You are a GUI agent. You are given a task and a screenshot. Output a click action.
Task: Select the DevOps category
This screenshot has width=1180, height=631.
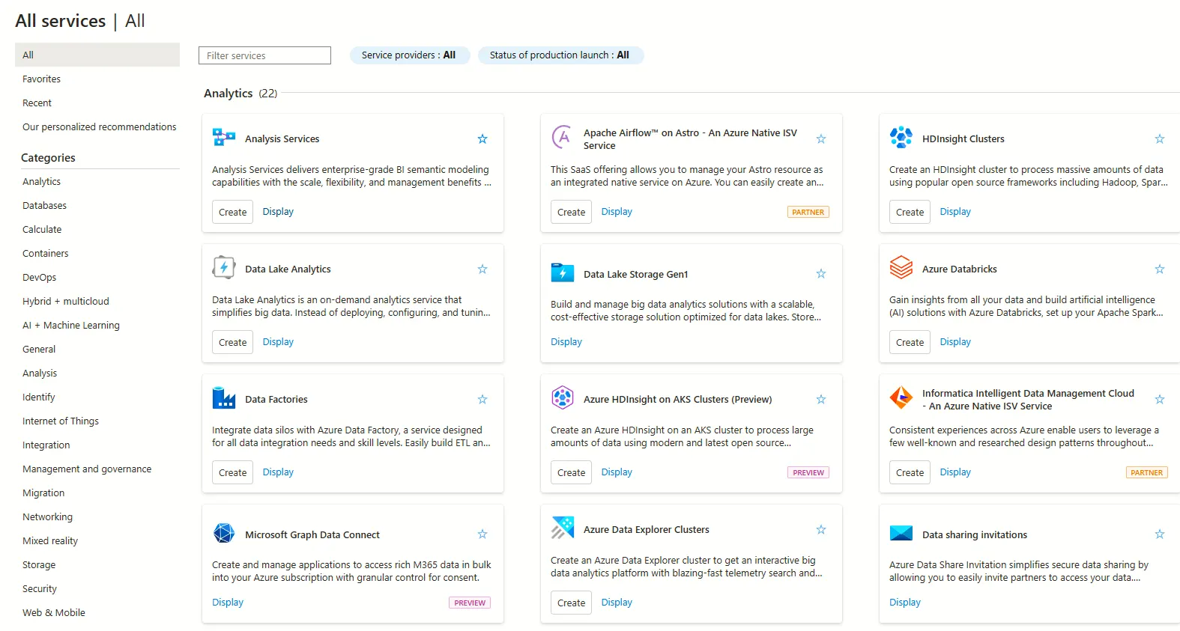tap(40, 277)
